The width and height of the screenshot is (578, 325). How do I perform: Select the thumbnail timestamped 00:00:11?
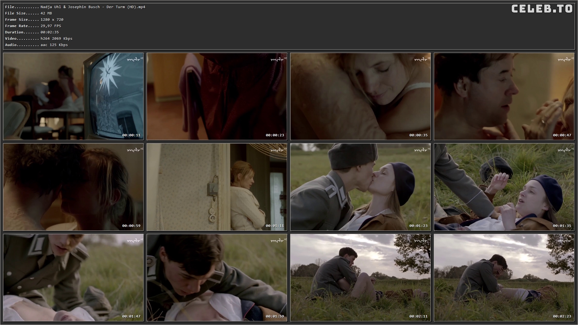[73, 96]
